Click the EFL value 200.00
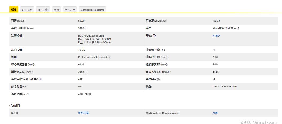Image resolution: width=282 pixels, height=124 pixels. [82, 28]
